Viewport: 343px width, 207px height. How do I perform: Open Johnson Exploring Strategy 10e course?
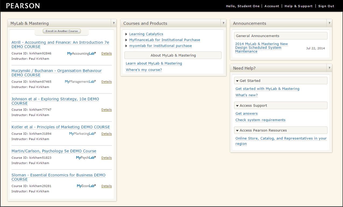pyautogui.click(x=55, y=101)
